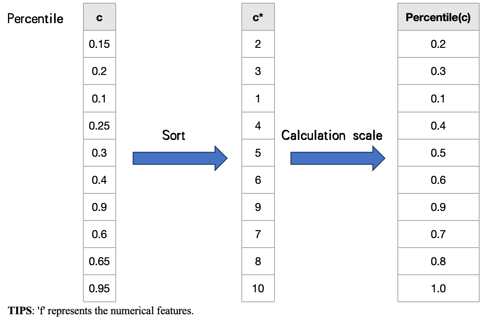Select the 1.0 cell in Percentile(c) column

(438, 288)
